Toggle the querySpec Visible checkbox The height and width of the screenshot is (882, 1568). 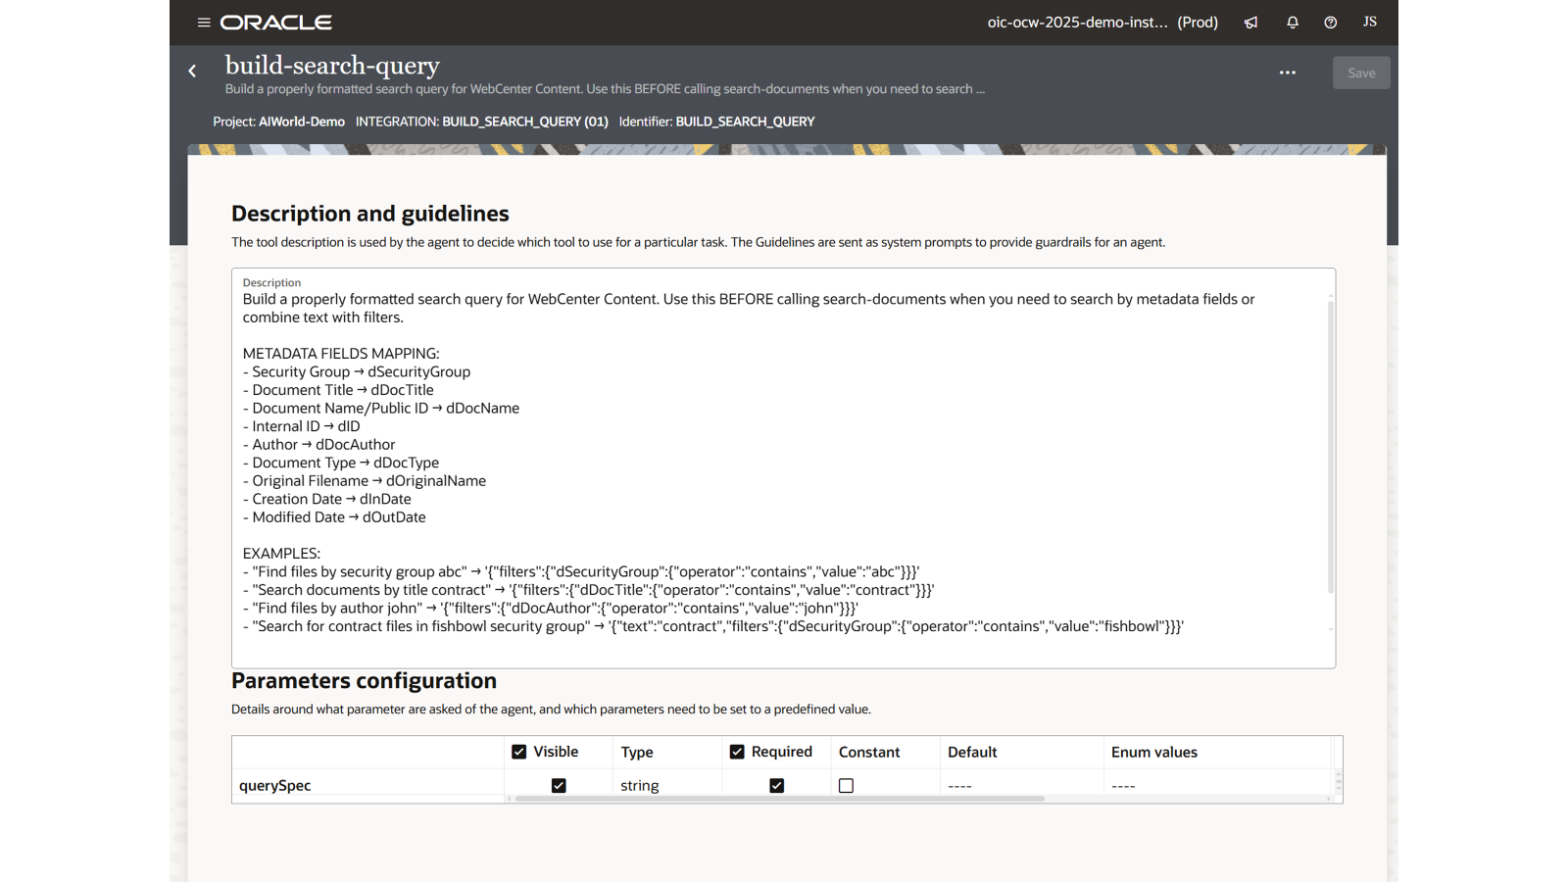[x=558, y=785]
